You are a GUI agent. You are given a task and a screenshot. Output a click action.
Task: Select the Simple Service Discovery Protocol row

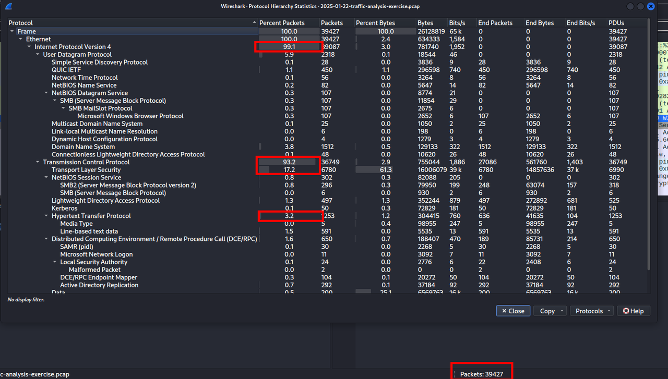(x=327, y=62)
